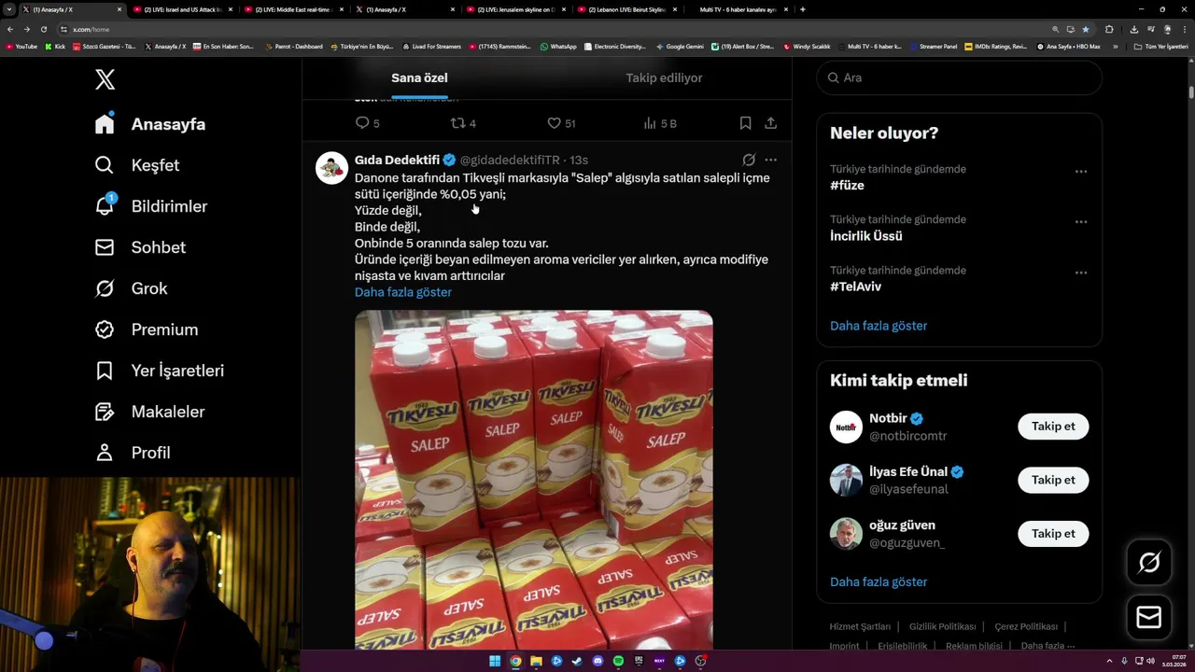Open more options for #TelAviv trend

[1081, 273]
